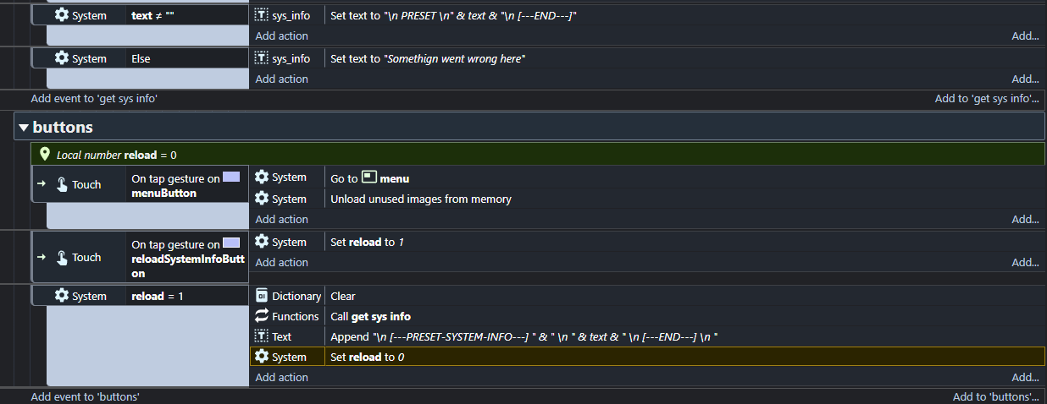Click 'Add event to buttons' link

[x=86, y=396]
